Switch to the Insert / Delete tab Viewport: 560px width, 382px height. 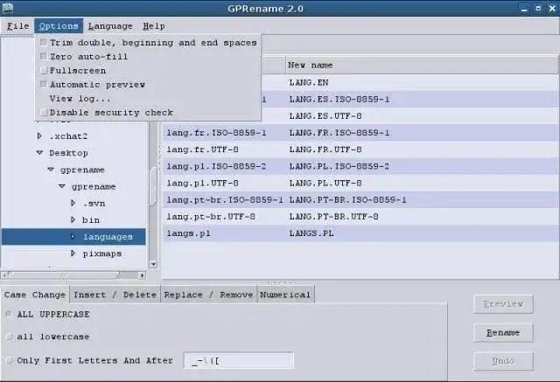(115, 295)
